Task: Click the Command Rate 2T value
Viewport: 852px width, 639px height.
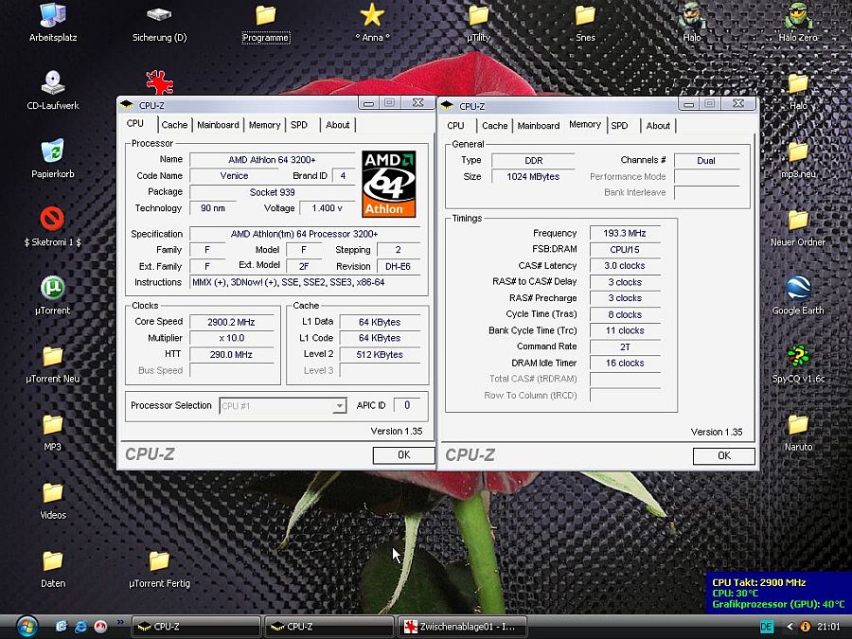Action: pos(625,346)
